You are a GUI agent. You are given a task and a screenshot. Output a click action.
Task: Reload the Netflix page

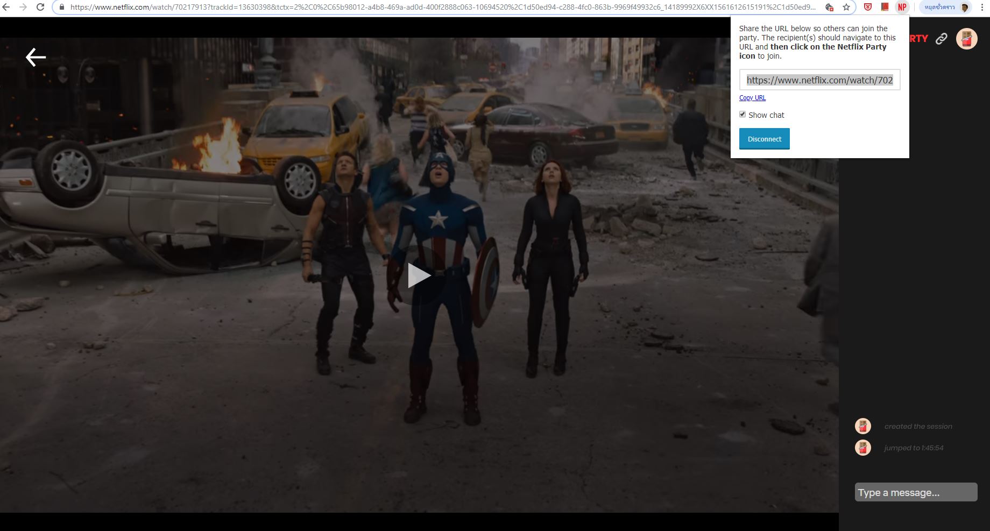pos(40,7)
